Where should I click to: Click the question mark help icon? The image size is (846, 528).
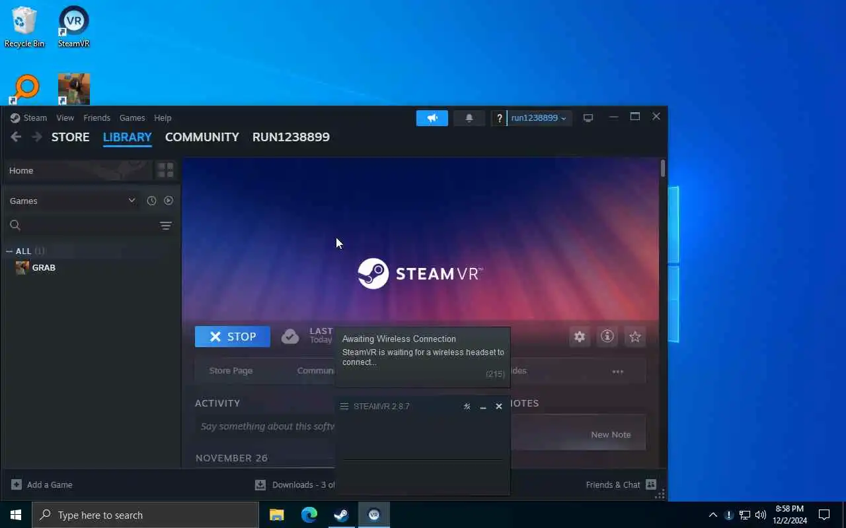499,118
